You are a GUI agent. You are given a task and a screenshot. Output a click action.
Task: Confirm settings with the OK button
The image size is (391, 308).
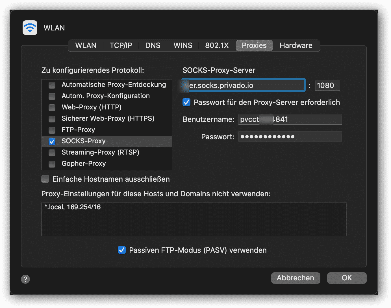pyautogui.click(x=347, y=278)
